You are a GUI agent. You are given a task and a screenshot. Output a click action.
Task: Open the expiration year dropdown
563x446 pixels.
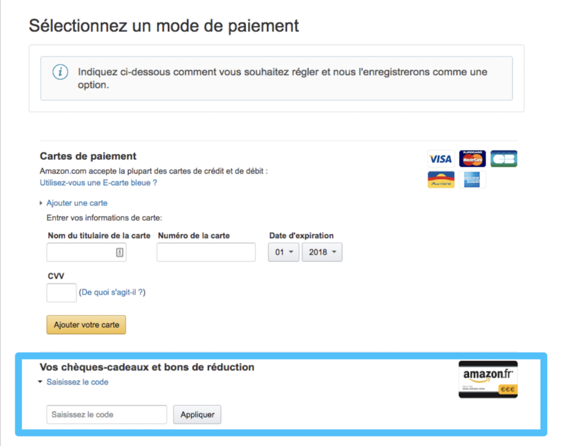pos(322,252)
